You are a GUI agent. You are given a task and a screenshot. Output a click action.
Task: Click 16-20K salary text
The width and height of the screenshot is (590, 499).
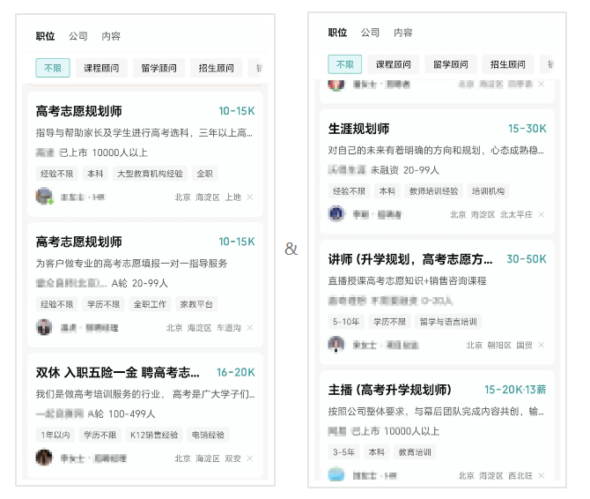[236, 372]
